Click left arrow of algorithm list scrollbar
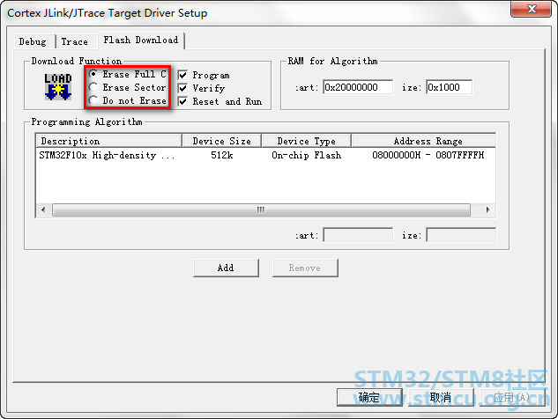 click(44, 209)
